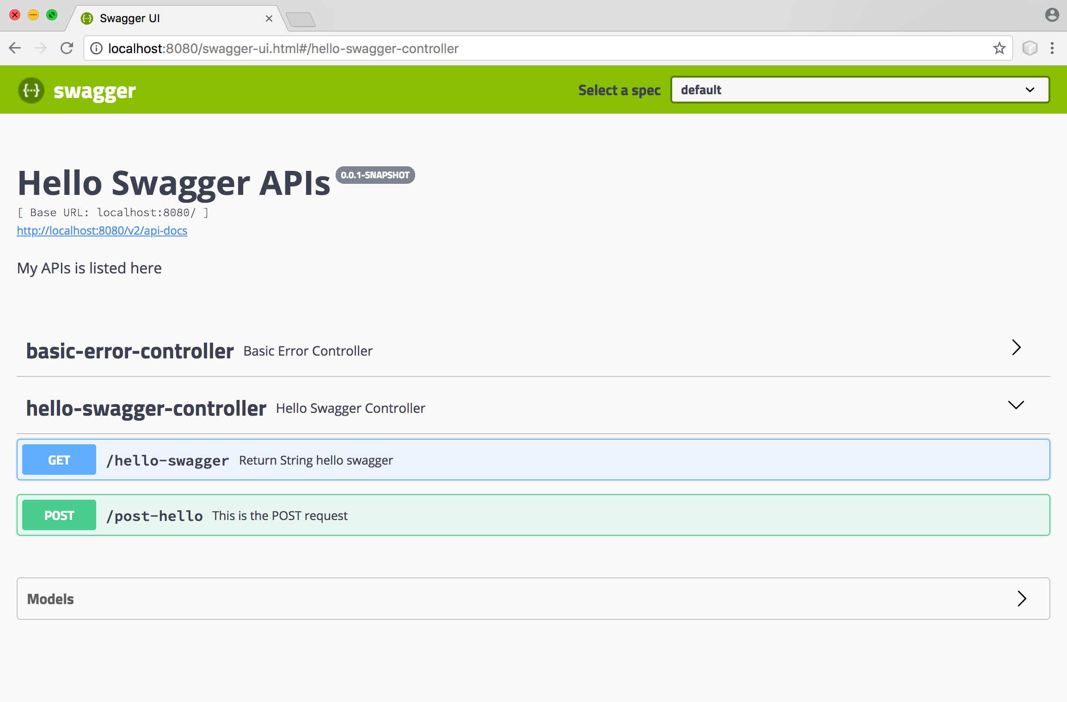Expand the /post-hello endpoint path
Viewport: 1067px width, 702px height.
154,516
